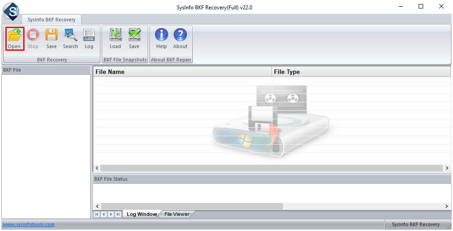Jump to the last tab with last-arrow button
Viewport: 453px width, 231px height.
tap(118, 214)
